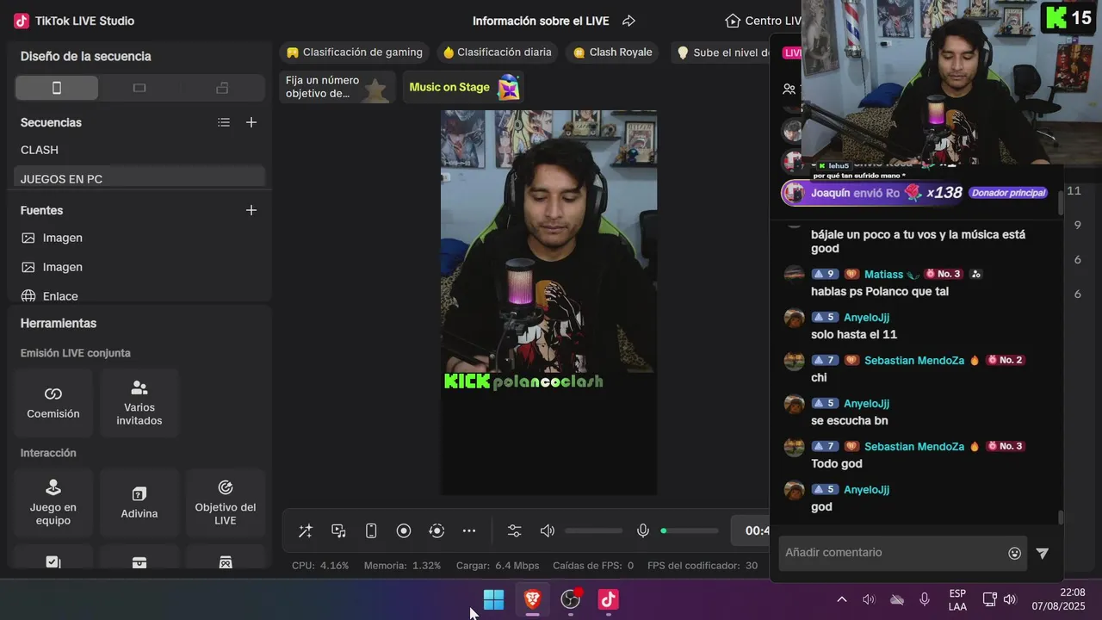Mute the microphone input
The width and height of the screenshot is (1102, 620).
coord(643,531)
